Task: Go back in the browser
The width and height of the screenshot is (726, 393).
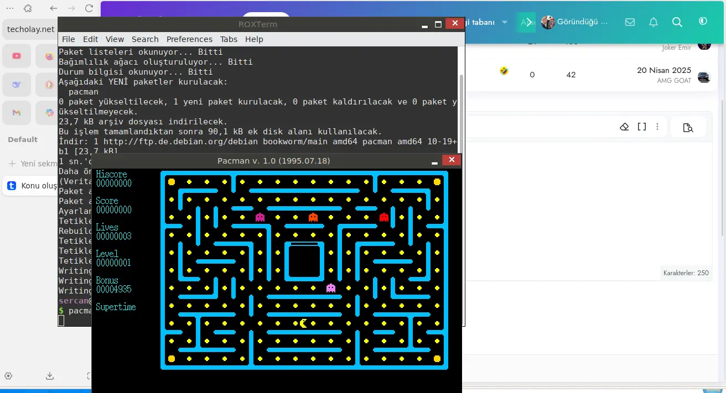Action: pos(53,8)
